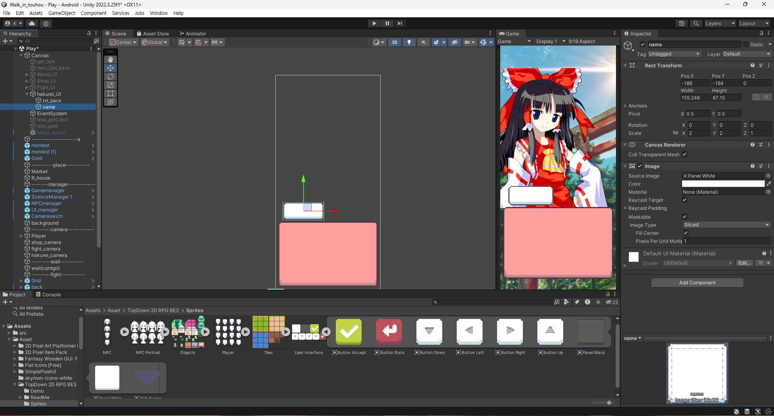This screenshot has width=774, height=416.
Task: Open the Display 1 dropdown in Game view
Action: [x=551, y=41]
